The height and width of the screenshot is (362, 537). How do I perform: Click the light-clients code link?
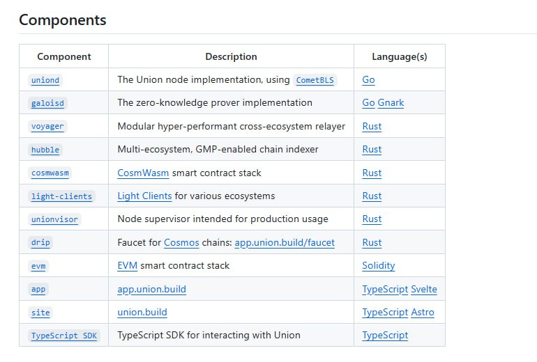(x=61, y=196)
